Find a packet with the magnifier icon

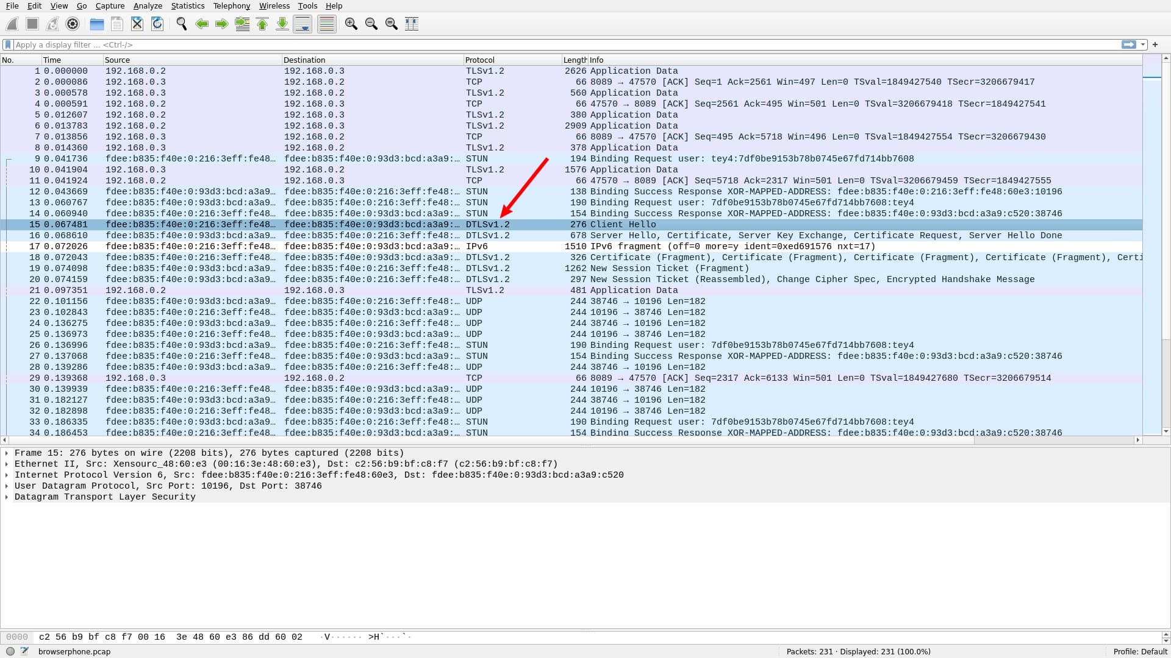(x=182, y=24)
